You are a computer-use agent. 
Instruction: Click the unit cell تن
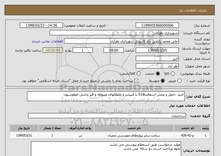pos(80,135)
